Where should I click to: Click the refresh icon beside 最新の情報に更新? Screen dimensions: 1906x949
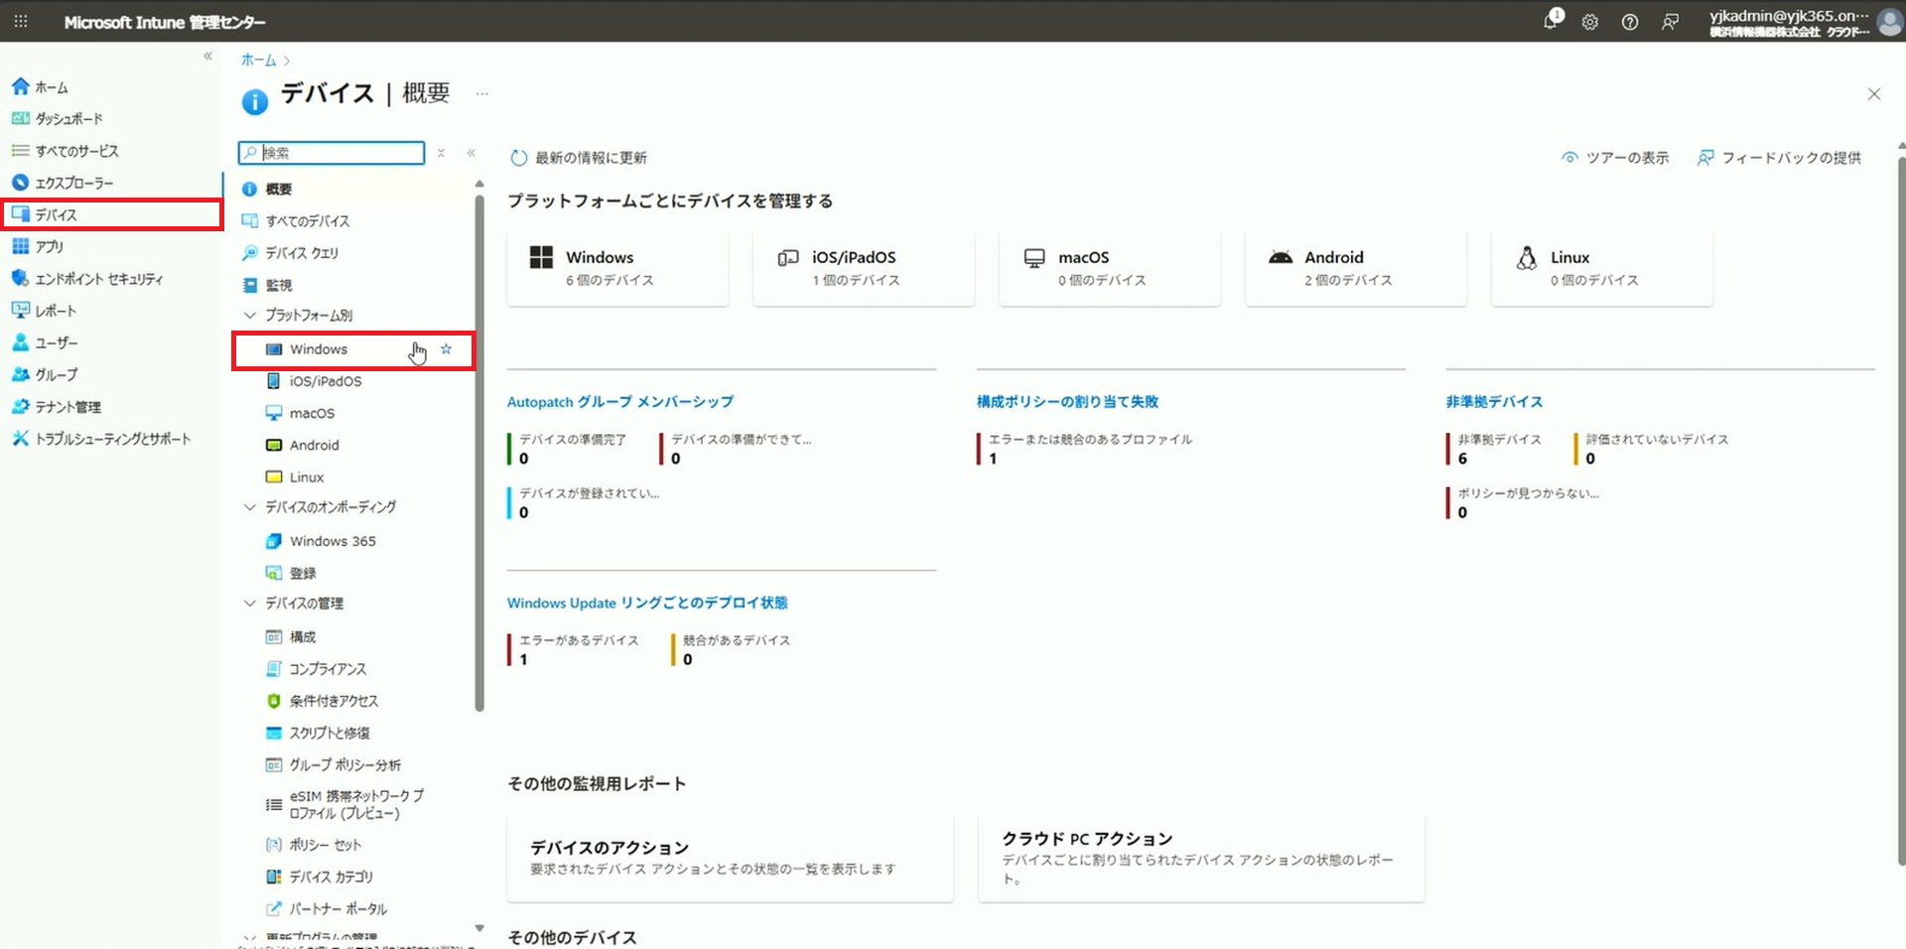tap(518, 158)
